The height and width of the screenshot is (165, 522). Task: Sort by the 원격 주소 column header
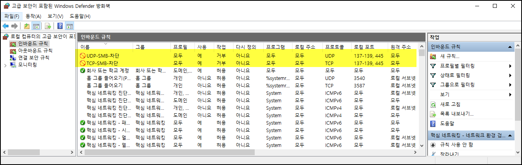click(402, 47)
